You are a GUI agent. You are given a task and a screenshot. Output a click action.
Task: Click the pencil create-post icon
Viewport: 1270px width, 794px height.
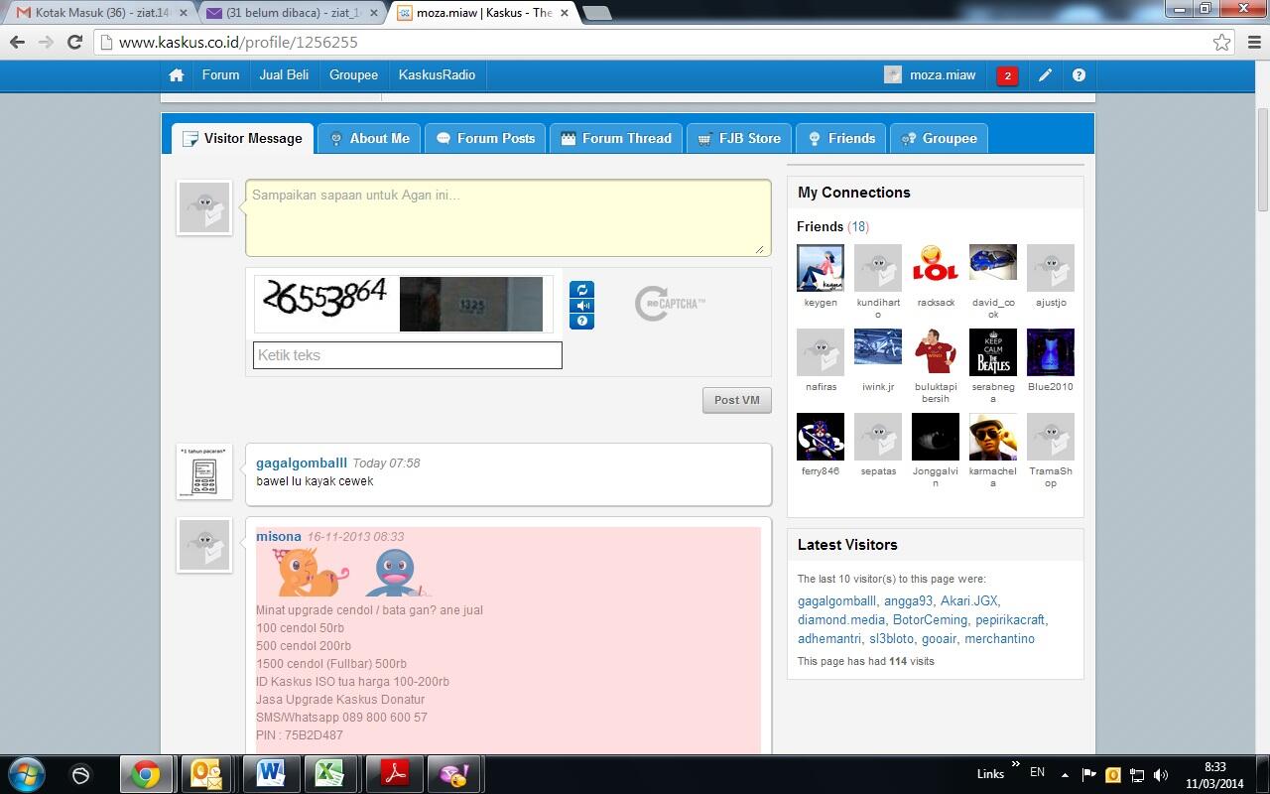pyautogui.click(x=1045, y=75)
